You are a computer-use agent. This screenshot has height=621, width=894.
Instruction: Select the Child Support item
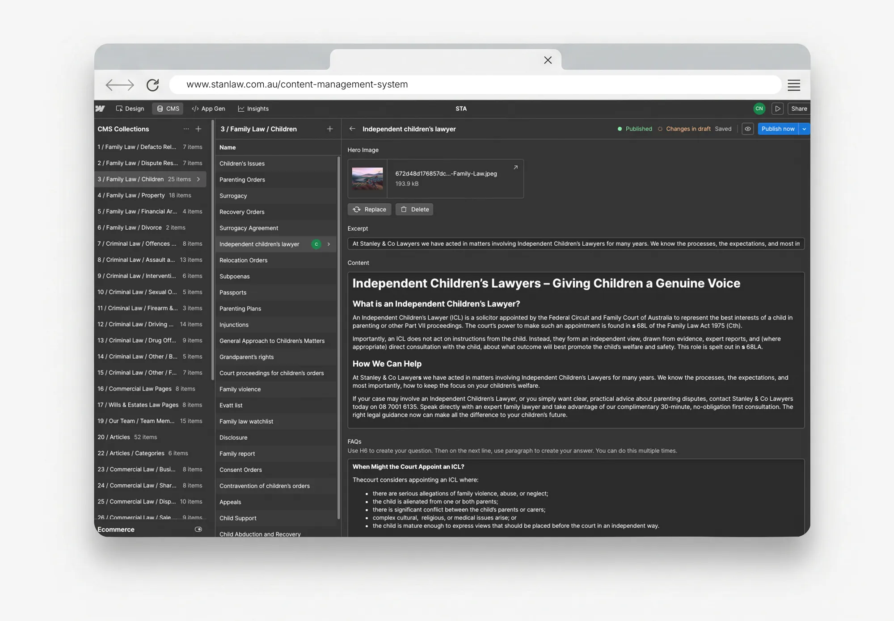coord(276,518)
